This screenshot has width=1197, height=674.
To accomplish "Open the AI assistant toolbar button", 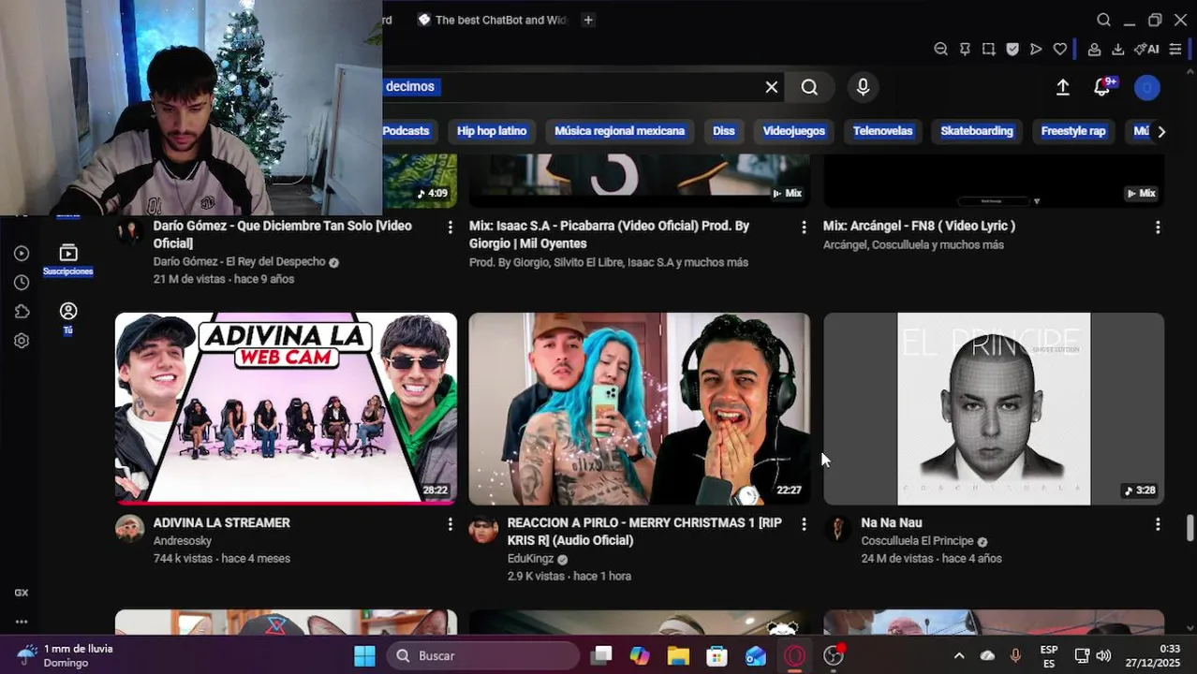I will [x=1146, y=50].
